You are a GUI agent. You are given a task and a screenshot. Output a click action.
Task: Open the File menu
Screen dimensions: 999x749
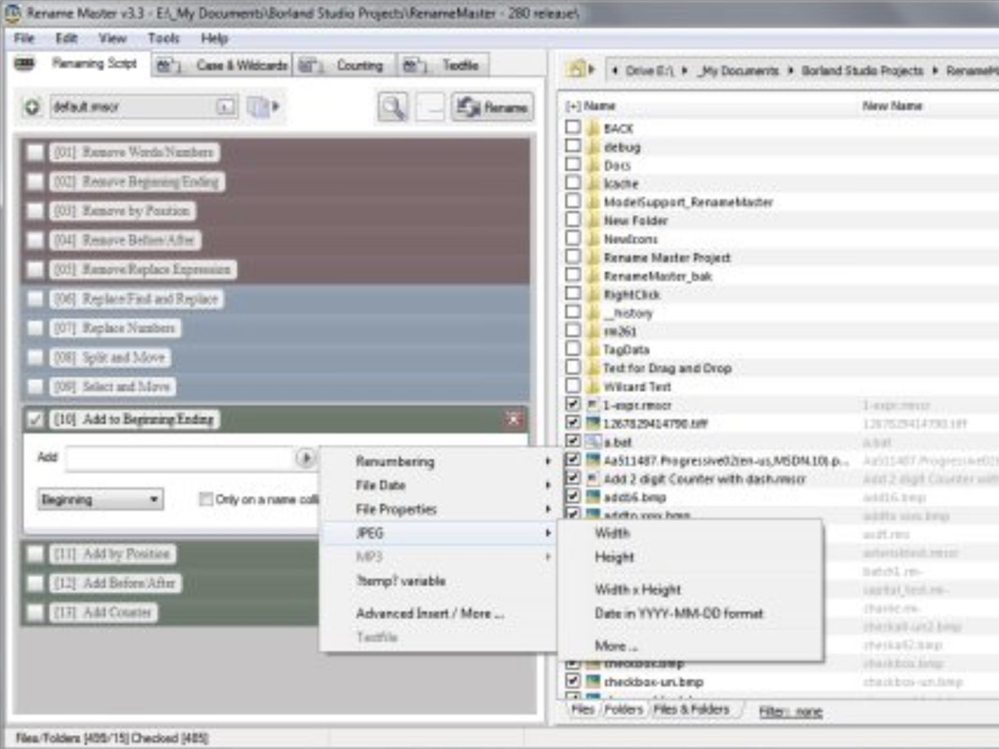tap(24, 38)
